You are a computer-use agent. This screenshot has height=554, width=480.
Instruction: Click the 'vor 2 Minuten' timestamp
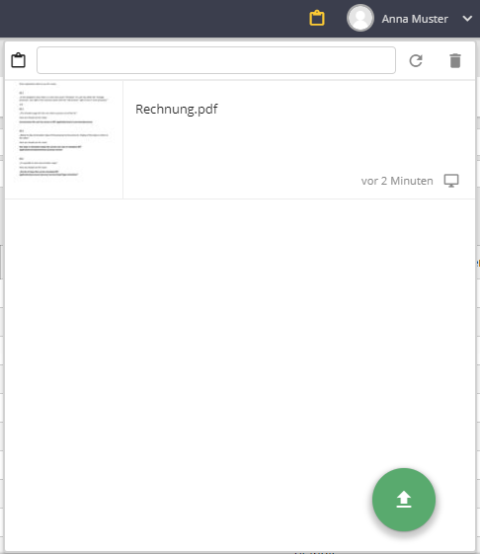tap(397, 181)
